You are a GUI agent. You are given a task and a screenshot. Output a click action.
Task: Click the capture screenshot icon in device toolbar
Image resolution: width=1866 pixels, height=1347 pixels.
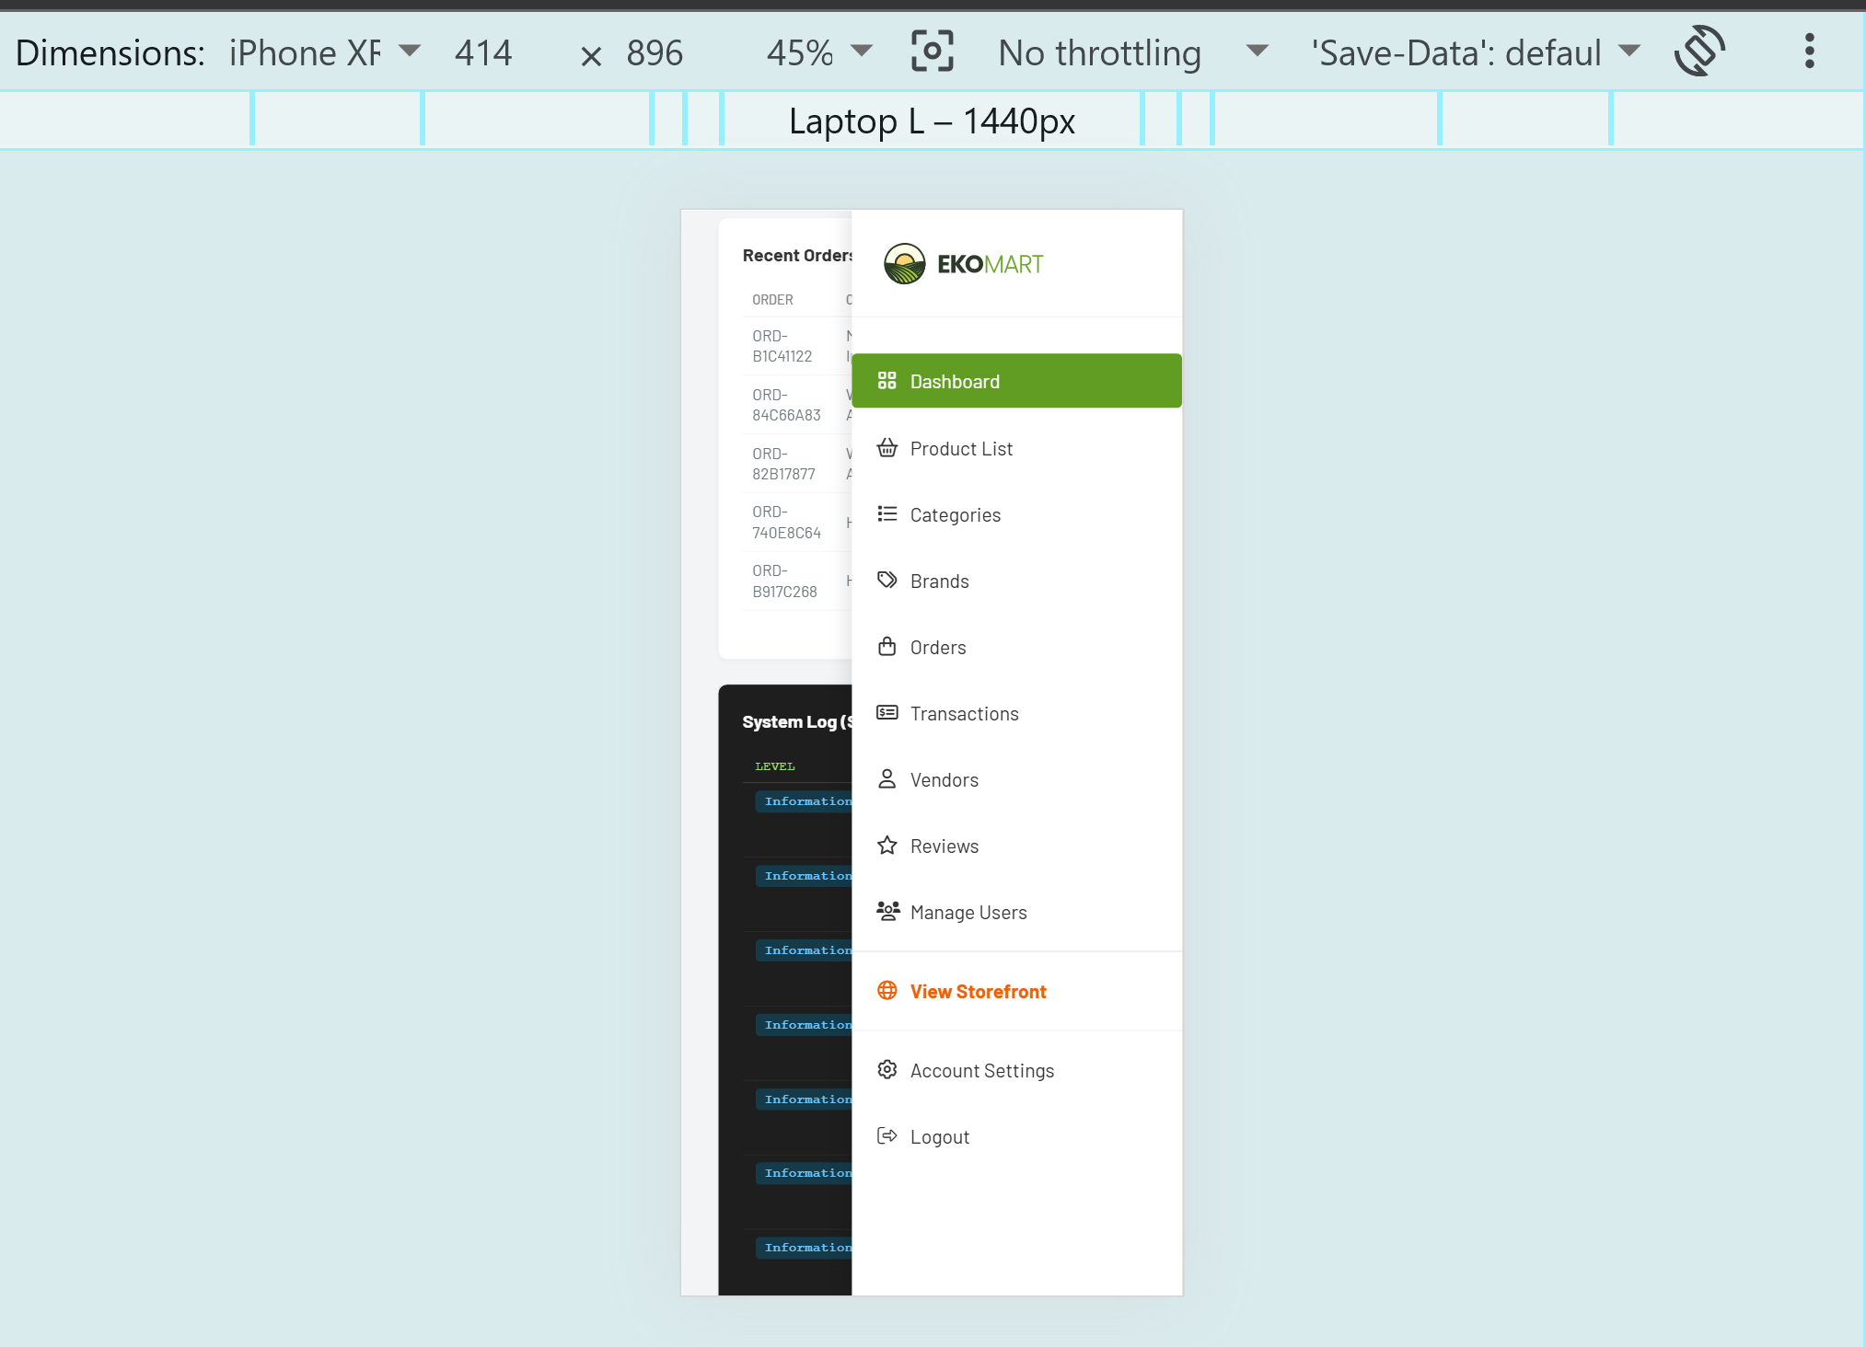point(932,52)
